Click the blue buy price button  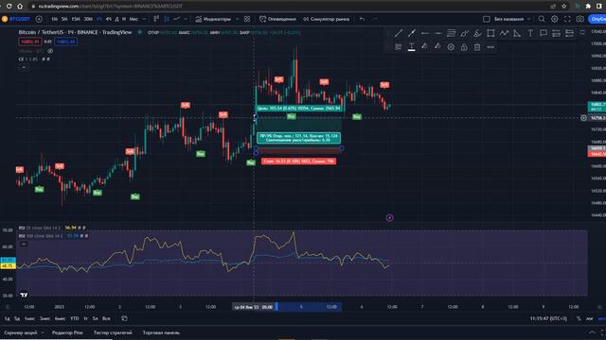click(65, 42)
